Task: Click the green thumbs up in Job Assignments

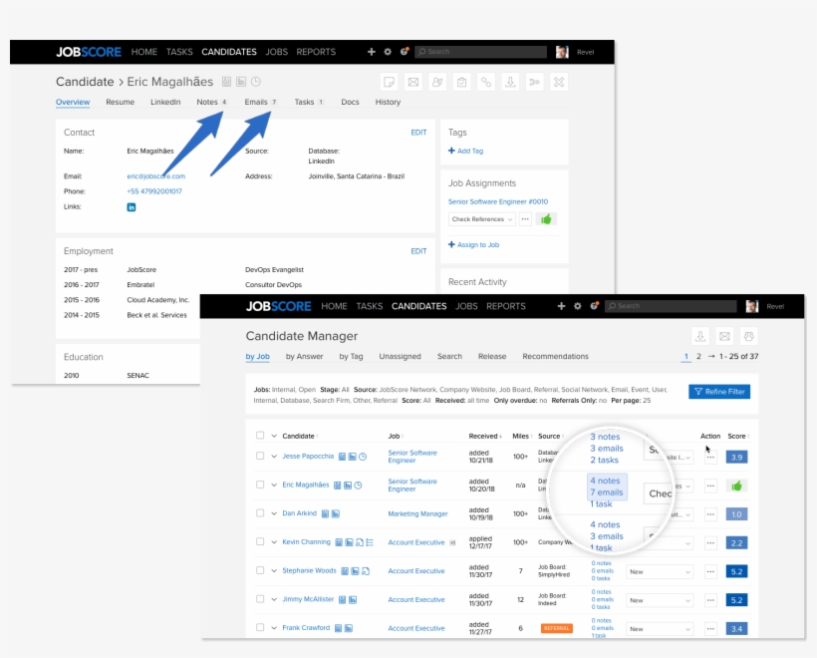Action: tap(546, 219)
